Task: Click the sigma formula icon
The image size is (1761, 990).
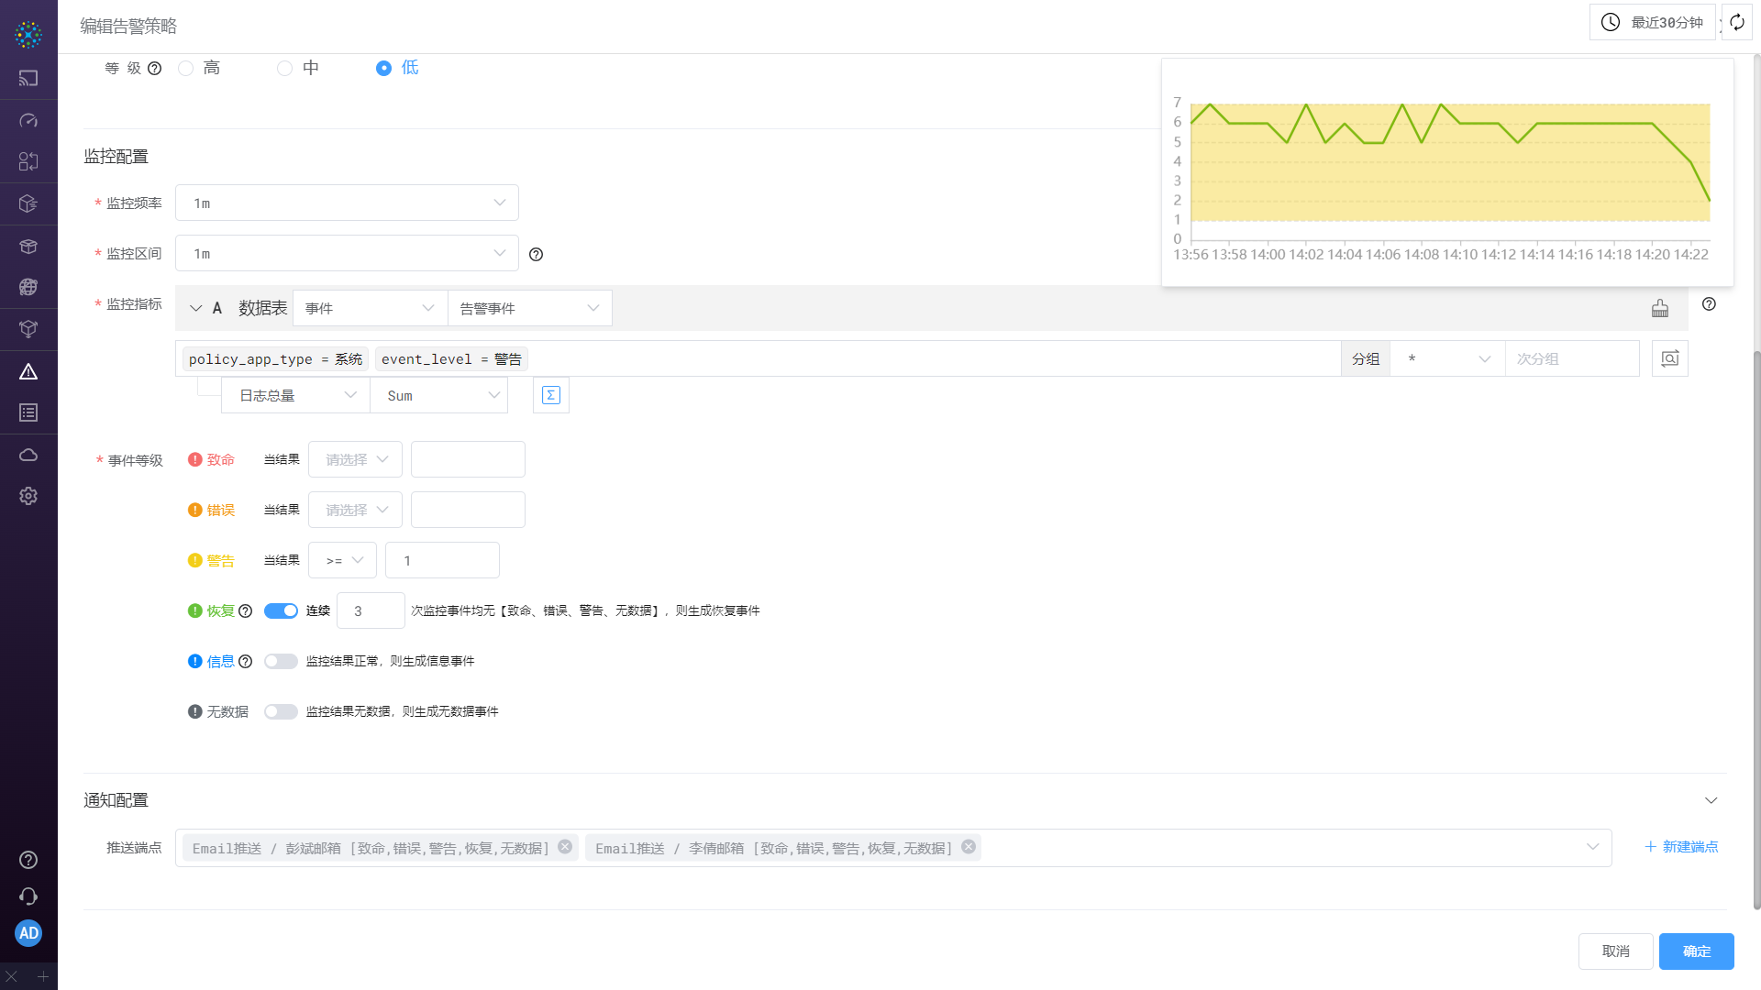Action: (x=550, y=395)
